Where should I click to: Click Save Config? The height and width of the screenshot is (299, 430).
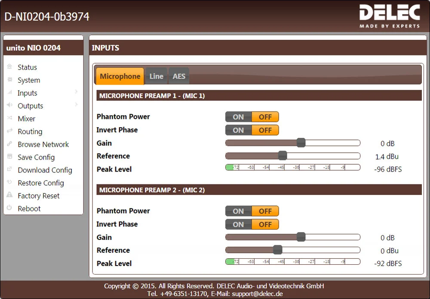36,157
